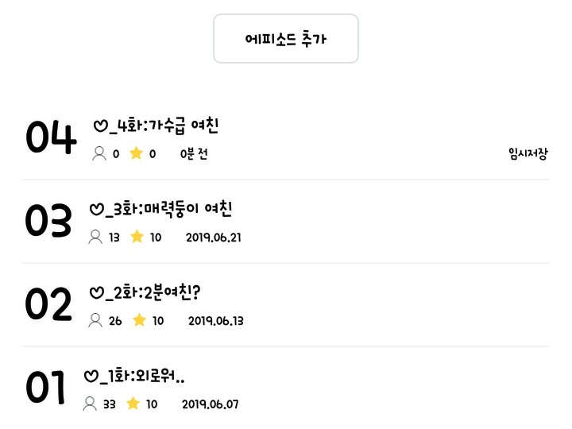The width and height of the screenshot is (572, 429).
Task: Click the star rating icon for episode 03
Action: point(137,237)
